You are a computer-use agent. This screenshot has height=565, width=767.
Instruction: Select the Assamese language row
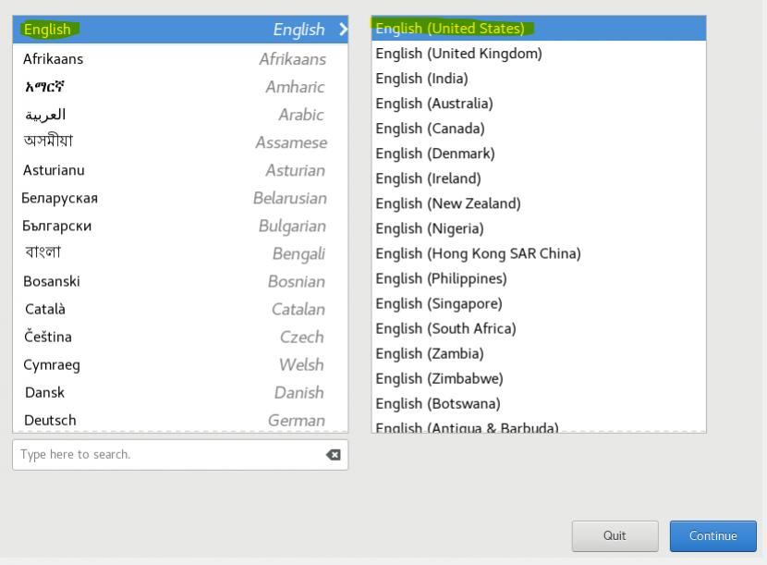(x=180, y=142)
